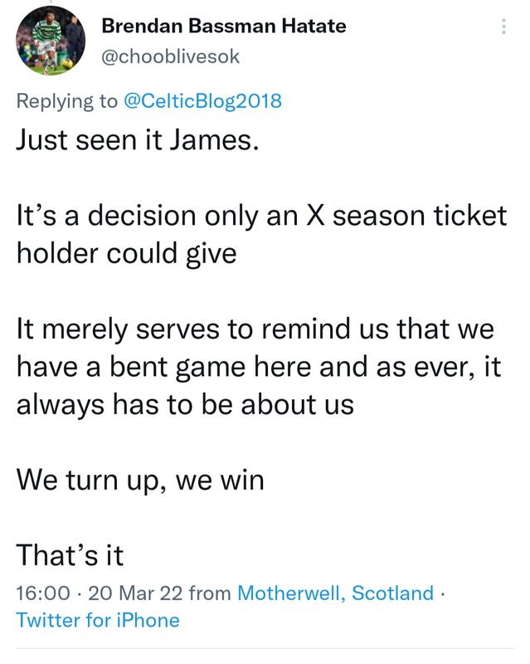Click the word "from" before the location
Image resolution: width=530 pixels, height=664 pixels.
(x=210, y=593)
